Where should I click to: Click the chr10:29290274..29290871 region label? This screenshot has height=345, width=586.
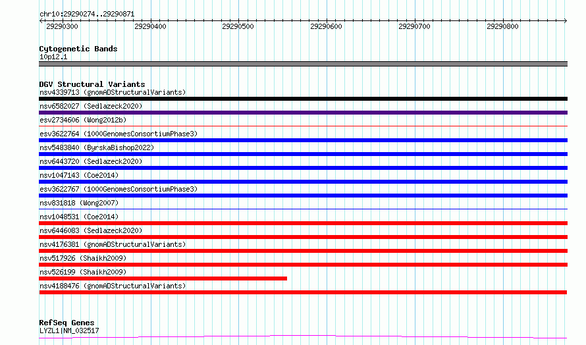click(87, 14)
